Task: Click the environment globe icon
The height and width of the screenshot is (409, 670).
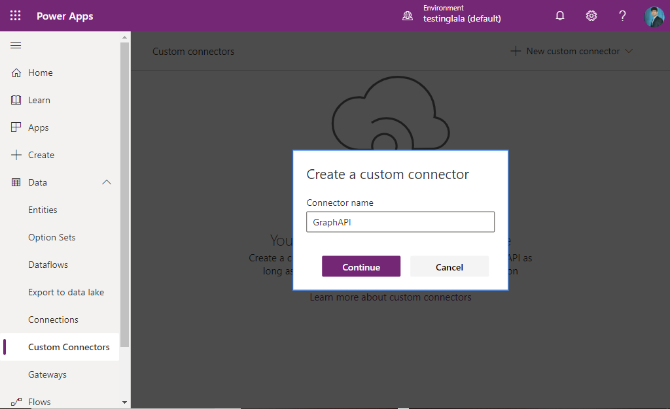Action: coord(408,16)
